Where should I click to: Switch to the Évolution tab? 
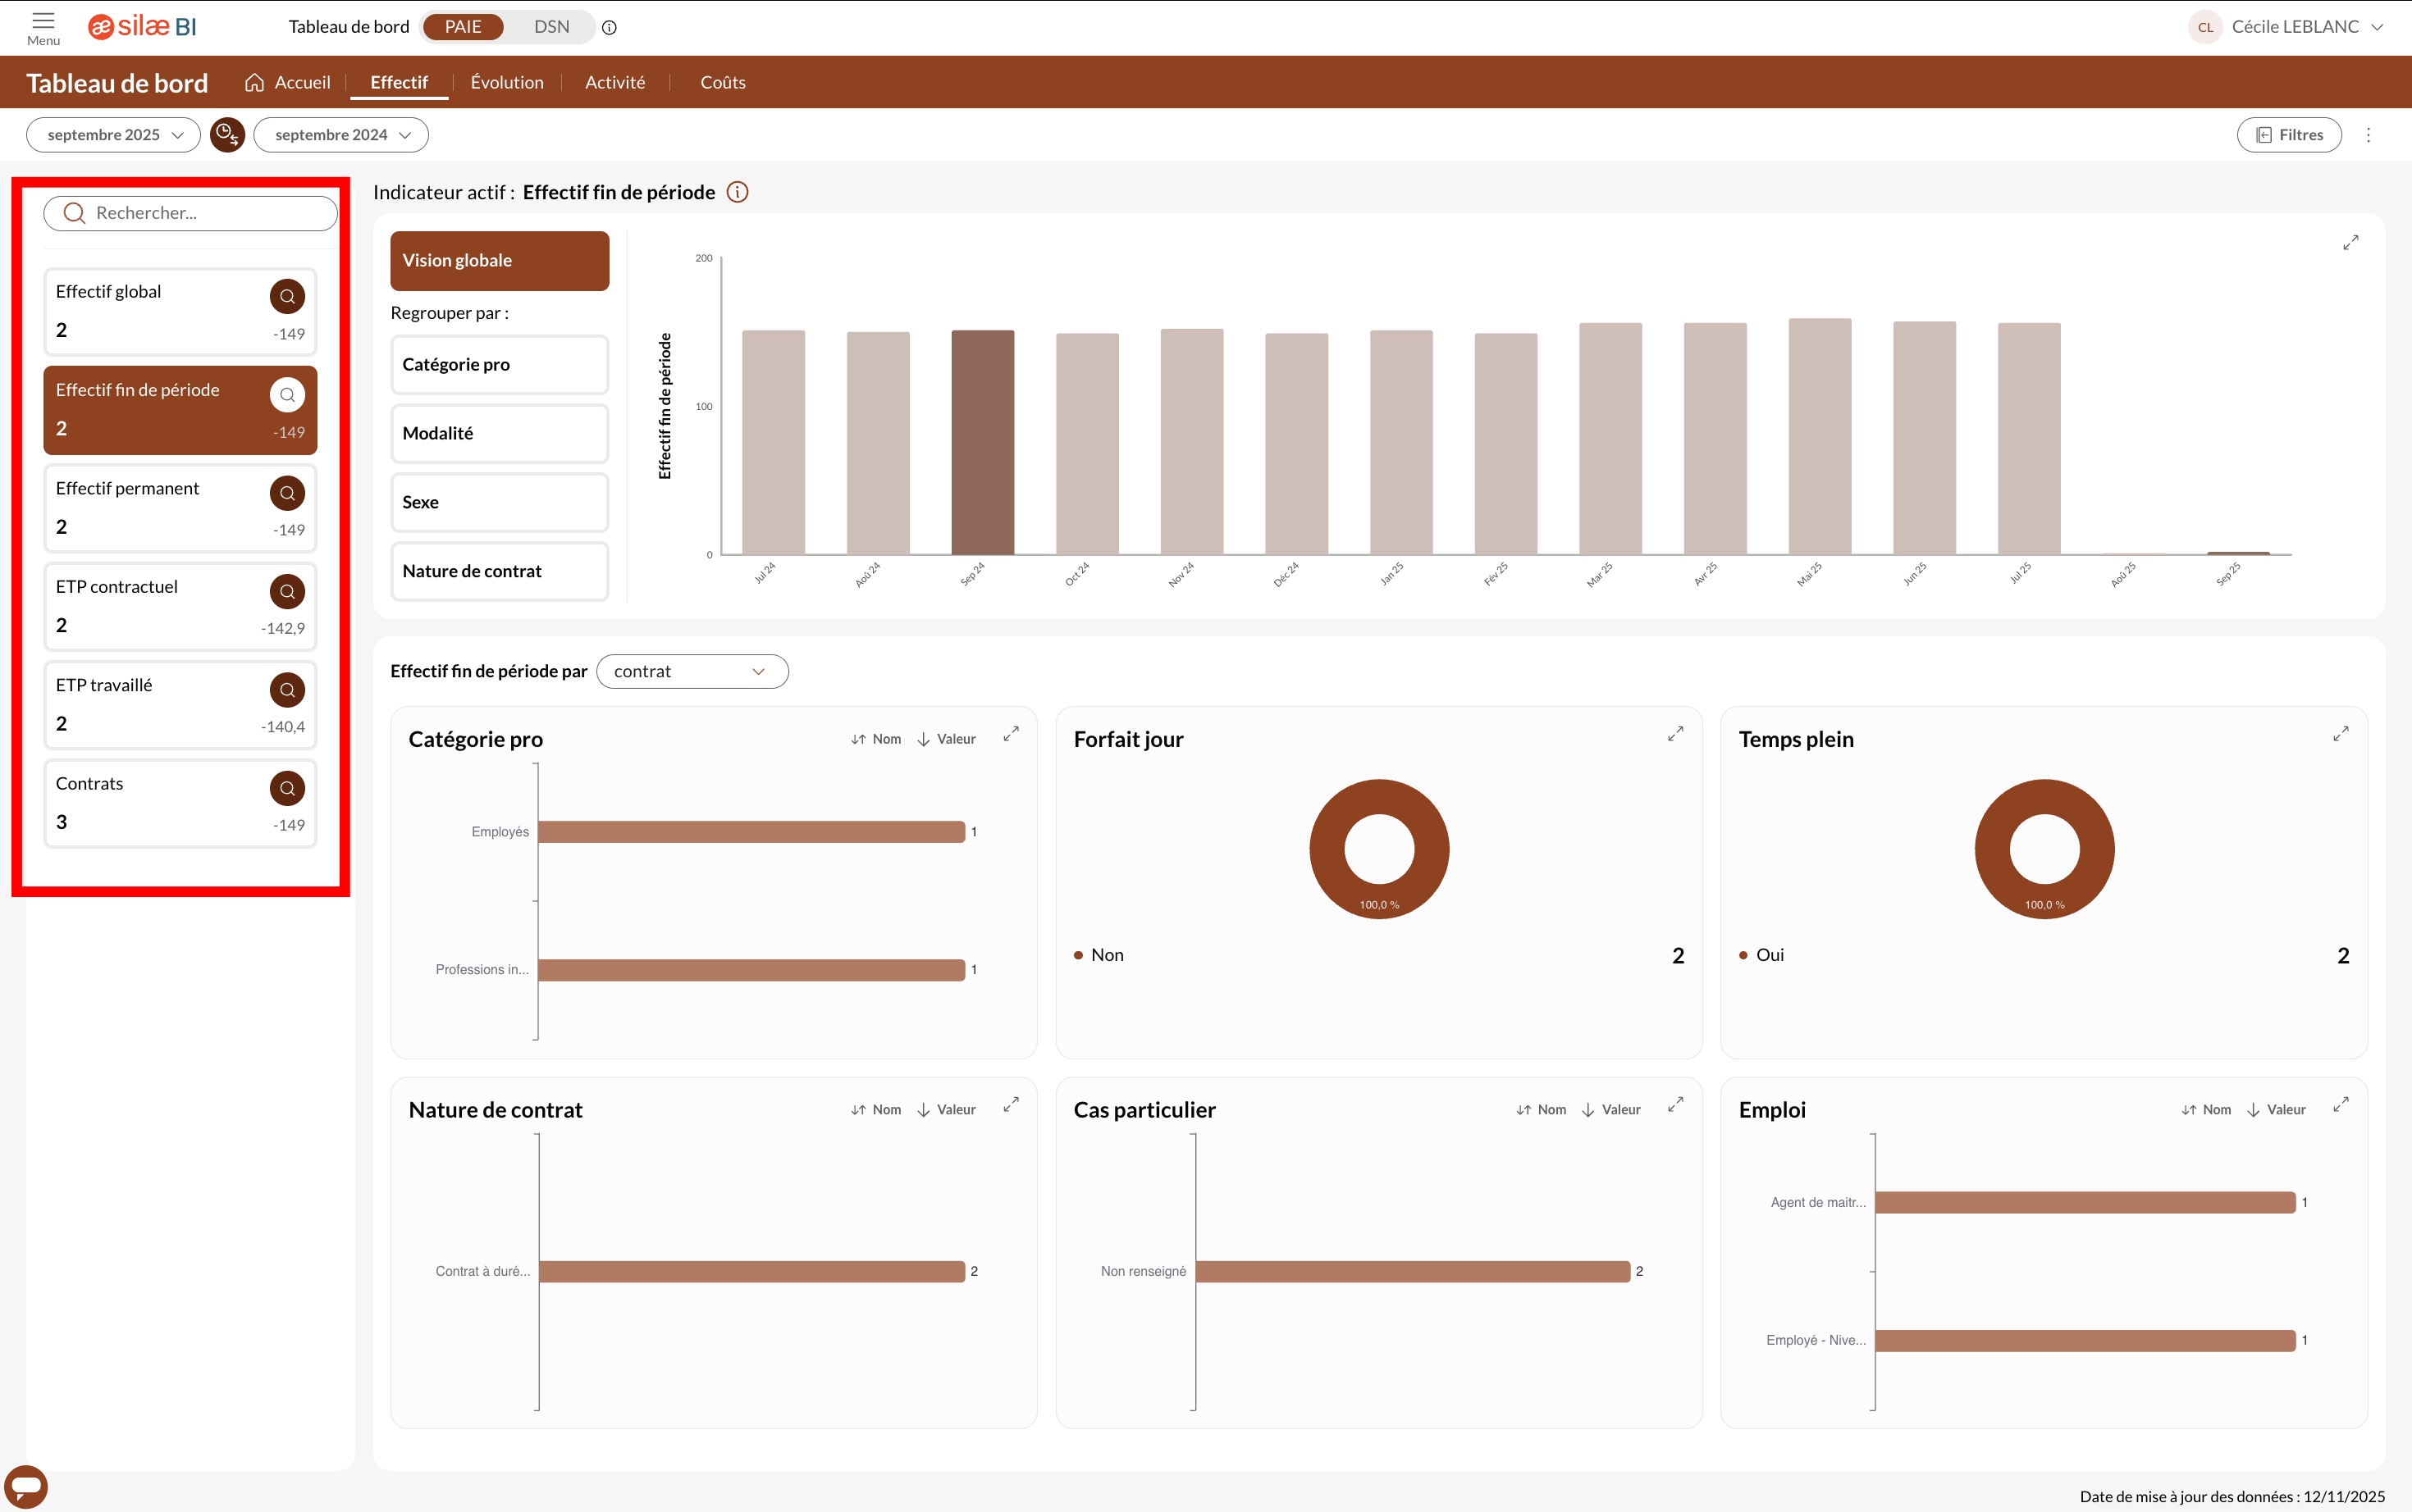(507, 82)
